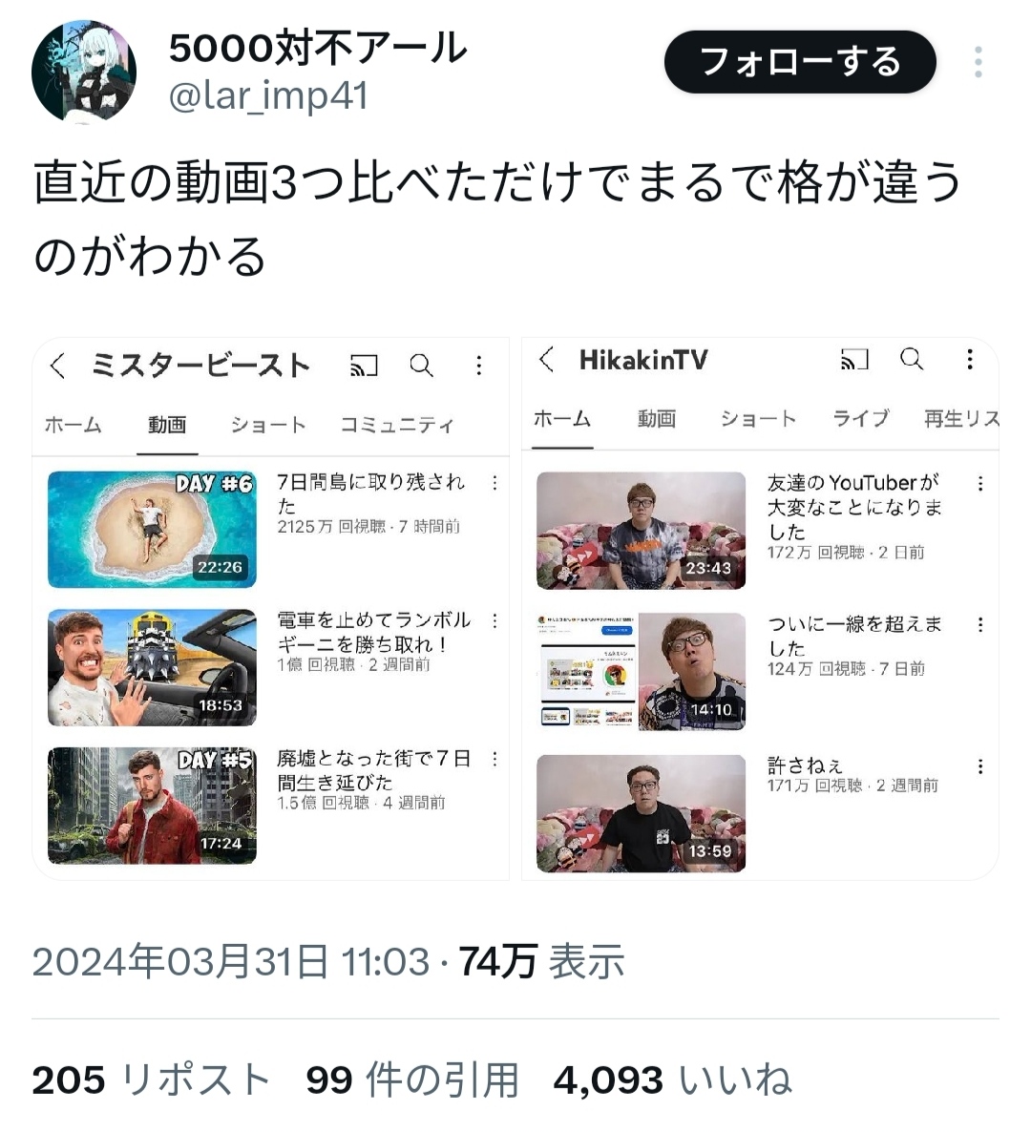Tap the back arrow beside HikakinTV

[547, 359]
